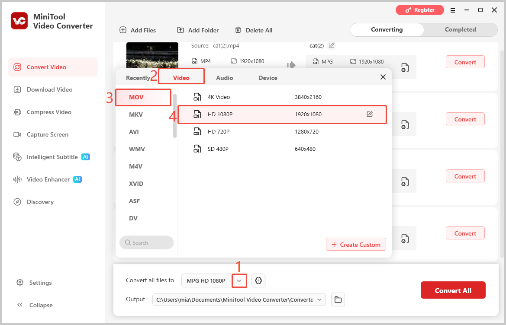Click the 1920x1080 resolution for HD 1080P
This screenshot has width=506, height=325.
[308, 115]
